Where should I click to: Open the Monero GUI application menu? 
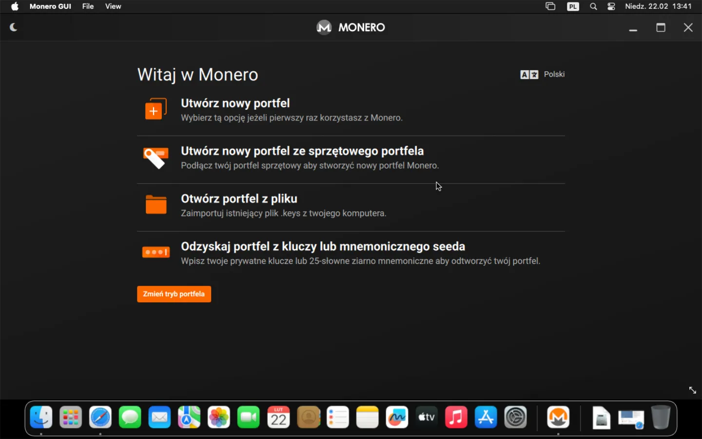click(50, 6)
